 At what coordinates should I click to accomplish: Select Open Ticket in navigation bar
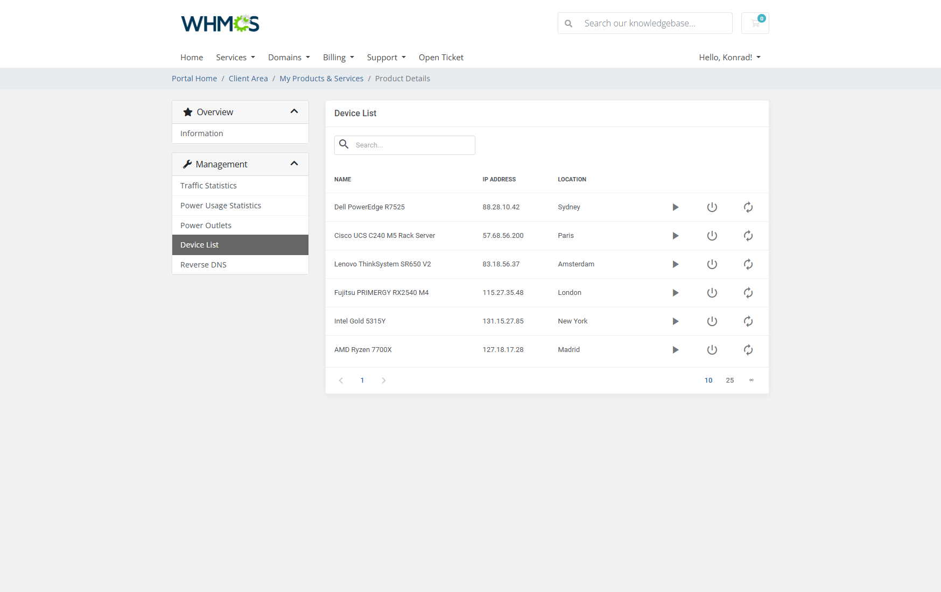tap(441, 58)
